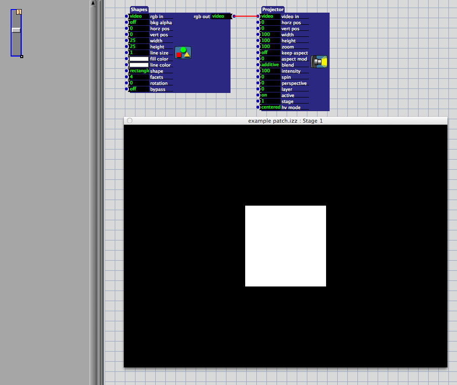This screenshot has height=385, width=457.
Task: Toggle the Shapes bypass value
Action: coord(139,89)
